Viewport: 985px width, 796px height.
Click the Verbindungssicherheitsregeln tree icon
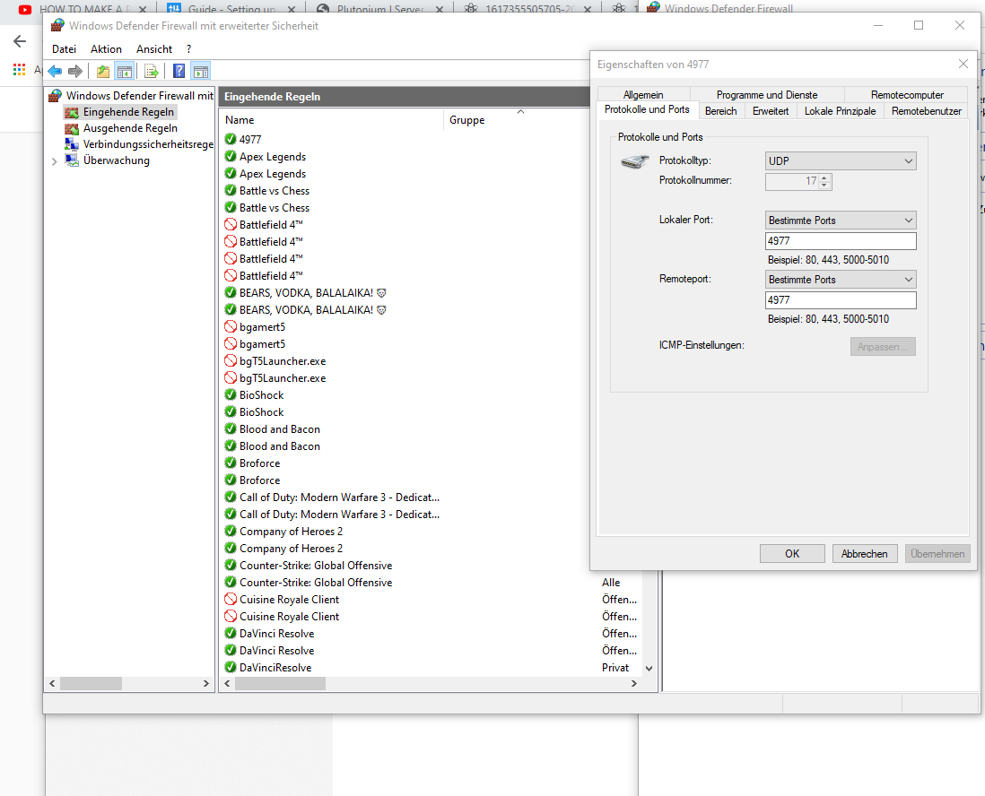[73, 144]
